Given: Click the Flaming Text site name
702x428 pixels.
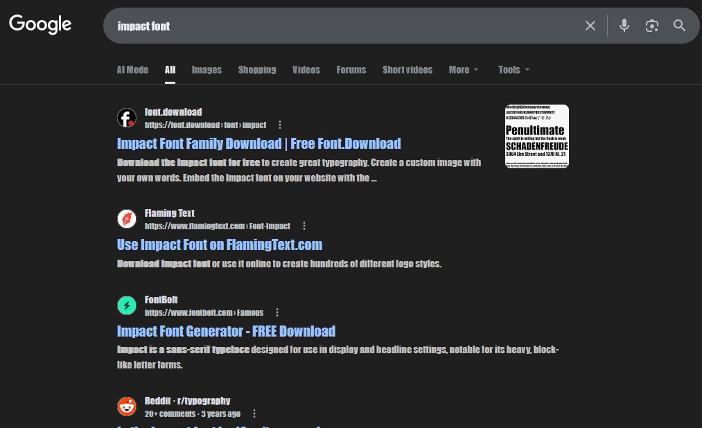Looking at the screenshot, I should 169,213.
